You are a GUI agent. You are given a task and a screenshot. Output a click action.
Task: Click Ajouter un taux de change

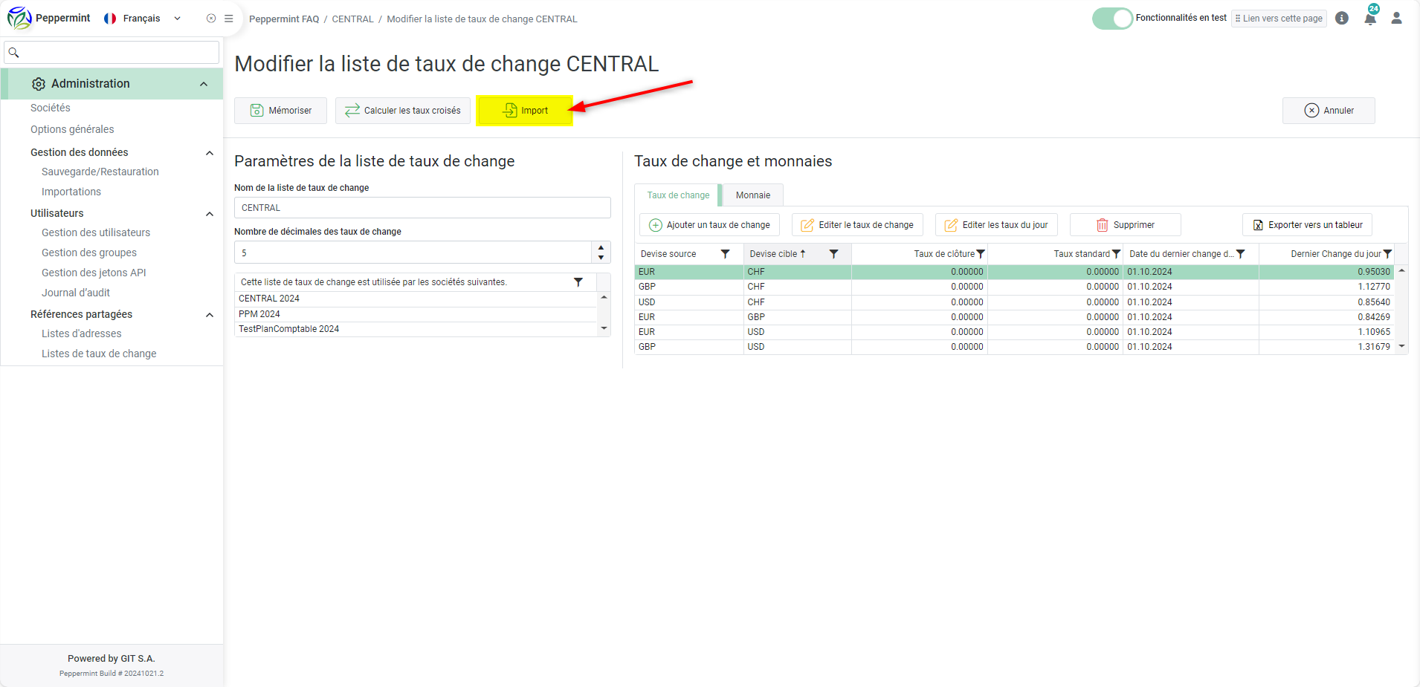click(709, 225)
